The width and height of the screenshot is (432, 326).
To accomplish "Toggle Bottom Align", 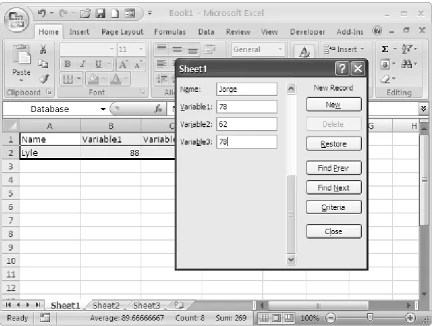I will (192, 49).
